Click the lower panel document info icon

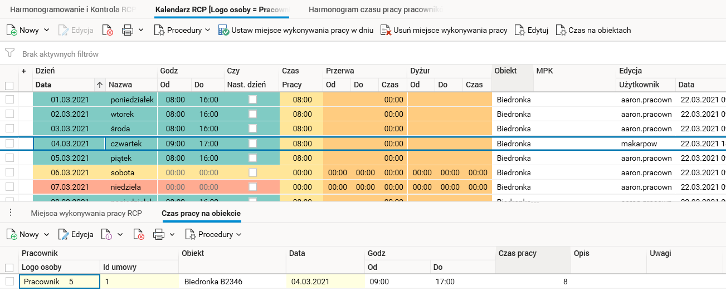[x=106, y=234]
